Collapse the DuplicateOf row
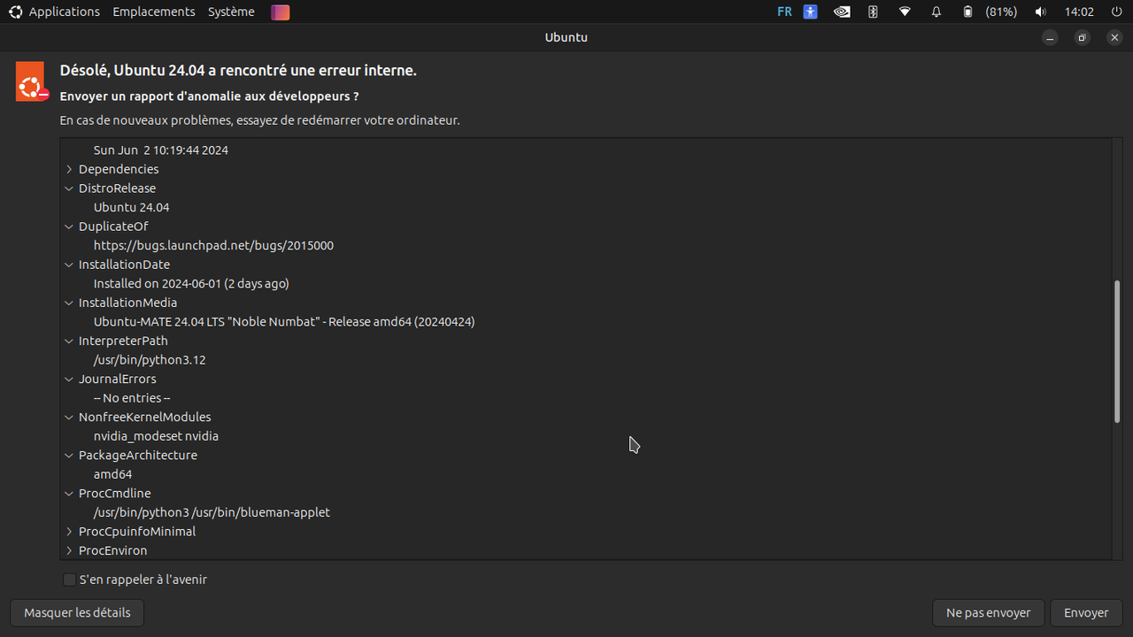The image size is (1133, 637). (69, 226)
